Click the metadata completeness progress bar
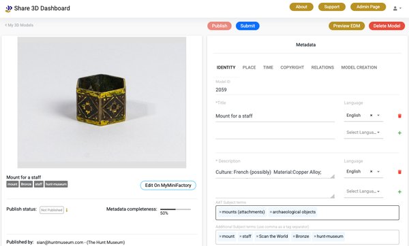This screenshot has width=409, height=246. (175, 209)
